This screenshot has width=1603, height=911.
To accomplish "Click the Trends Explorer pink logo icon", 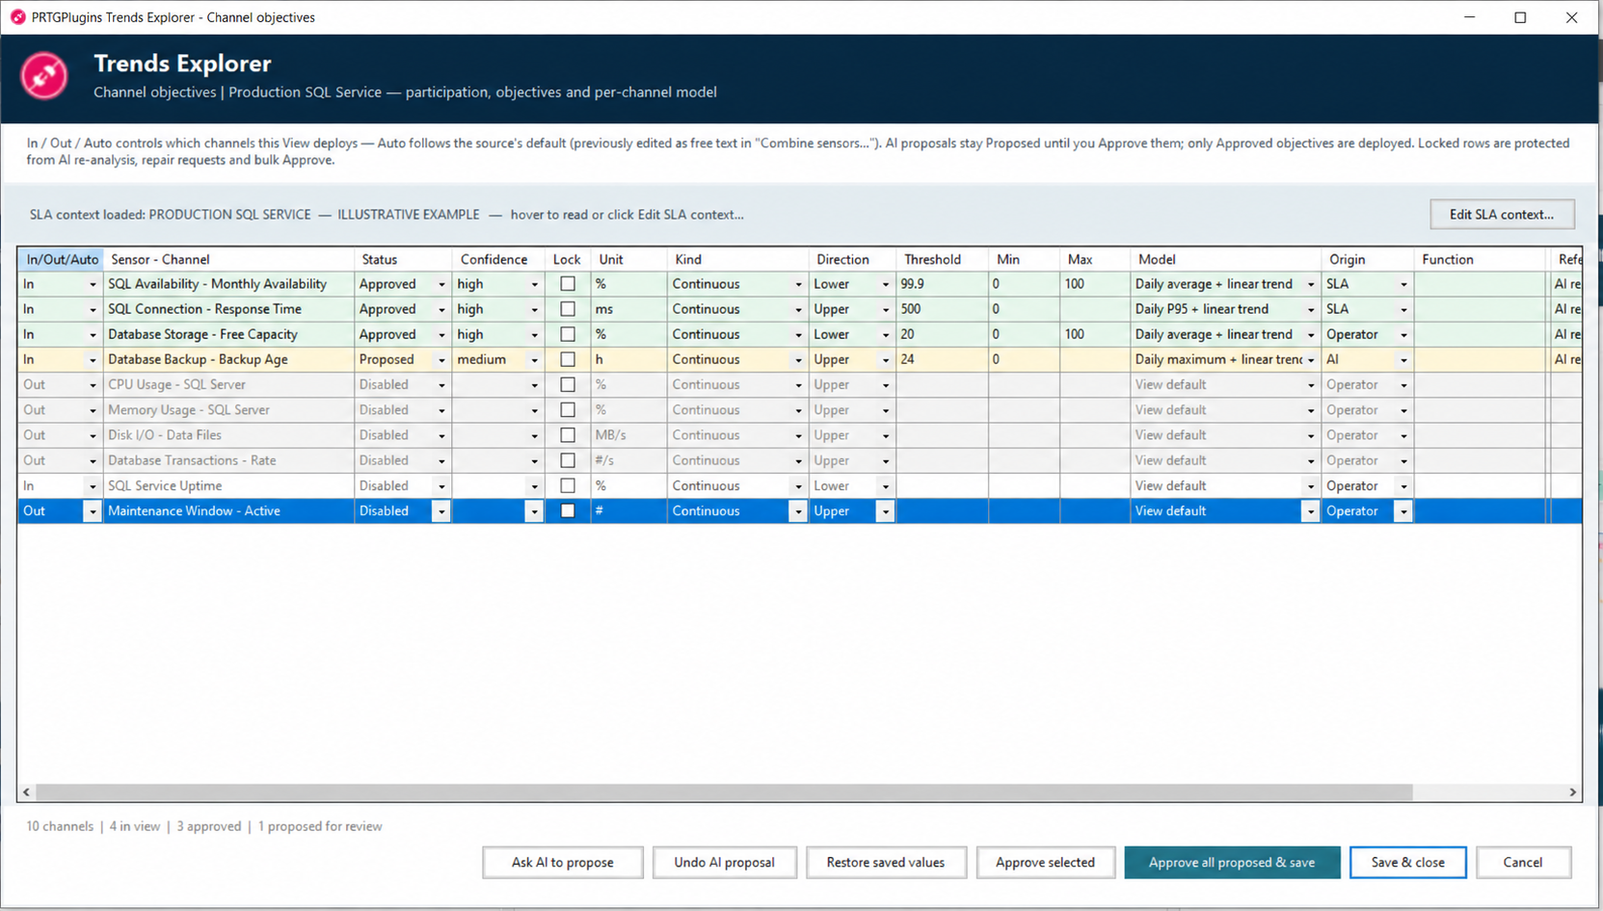I will coord(44,76).
